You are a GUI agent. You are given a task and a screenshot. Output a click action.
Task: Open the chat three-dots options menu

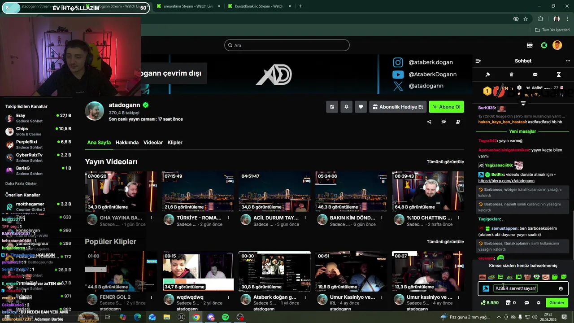point(568,61)
